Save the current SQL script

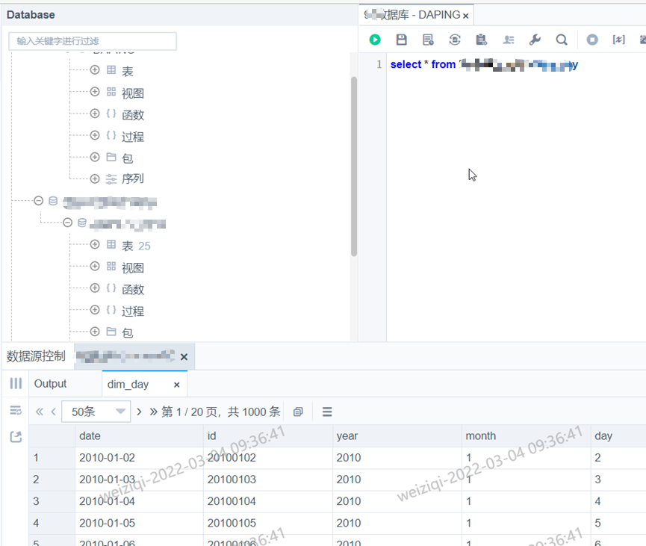click(401, 40)
